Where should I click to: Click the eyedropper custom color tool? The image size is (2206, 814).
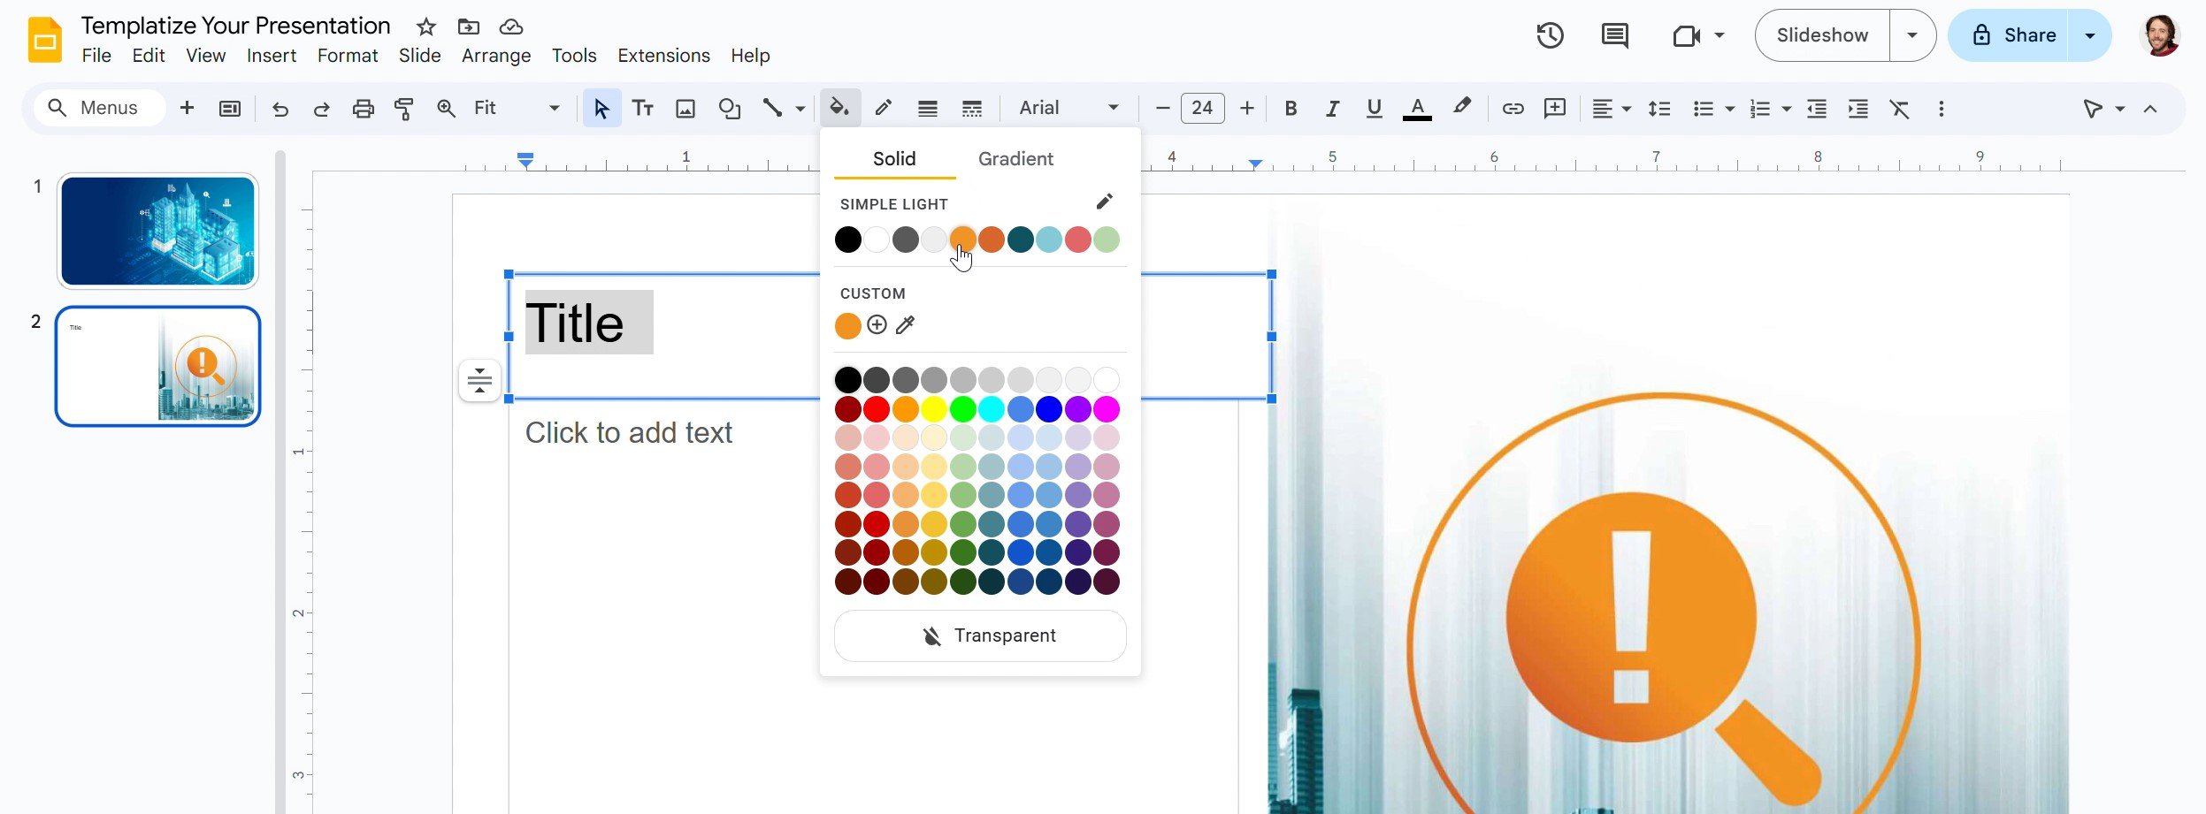(x=905, y=325)
